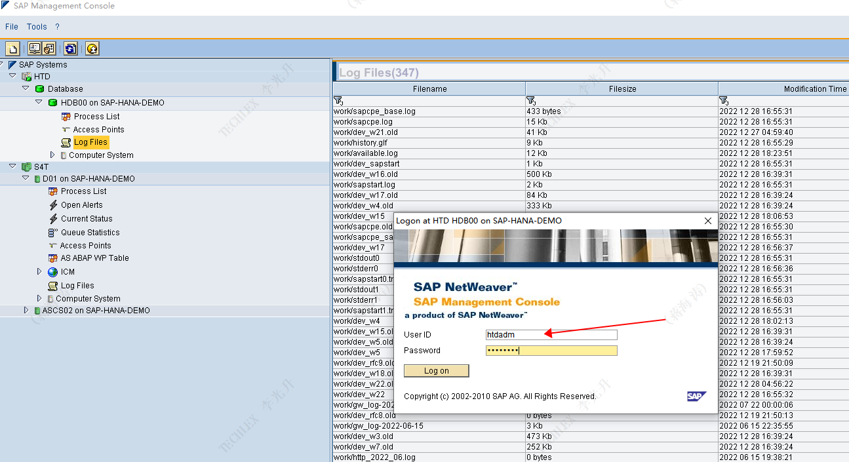This screenshot has width=849, height=462.
Task: Open the File menu
Action: coord(12,27)
